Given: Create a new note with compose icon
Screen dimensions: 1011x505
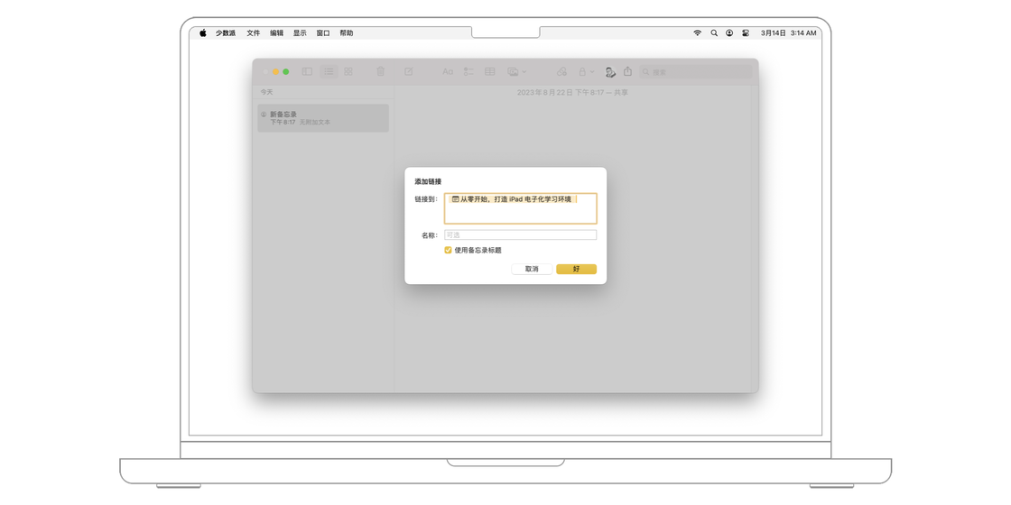Looking at the screenshot, I should click(409, 72).
